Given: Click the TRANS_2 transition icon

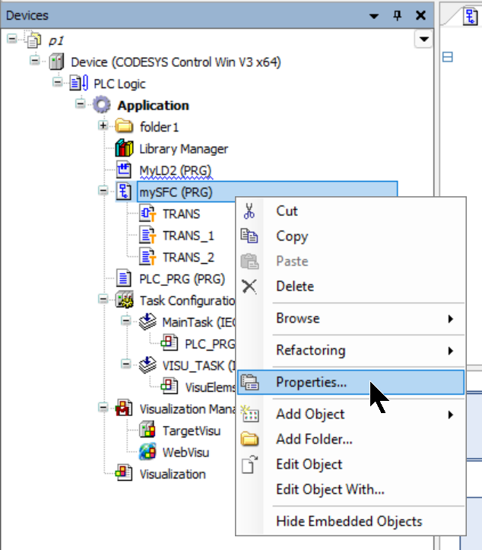Looking at the screenshot, I should coord(147,257).
